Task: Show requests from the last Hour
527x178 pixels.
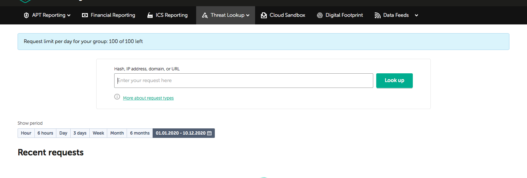Action: 26,133
